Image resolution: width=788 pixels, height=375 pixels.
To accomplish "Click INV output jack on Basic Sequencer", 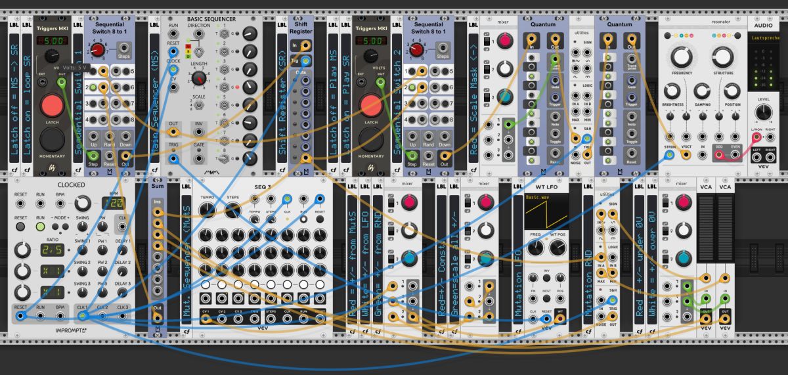I will click(x=199, y=131).
